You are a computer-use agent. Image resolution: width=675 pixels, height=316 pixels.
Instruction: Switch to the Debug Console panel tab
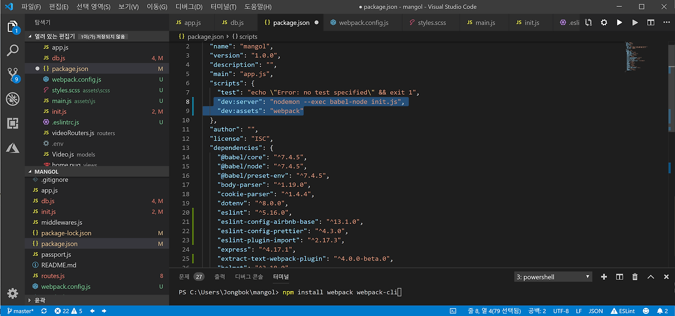click(x=249, y=276)
